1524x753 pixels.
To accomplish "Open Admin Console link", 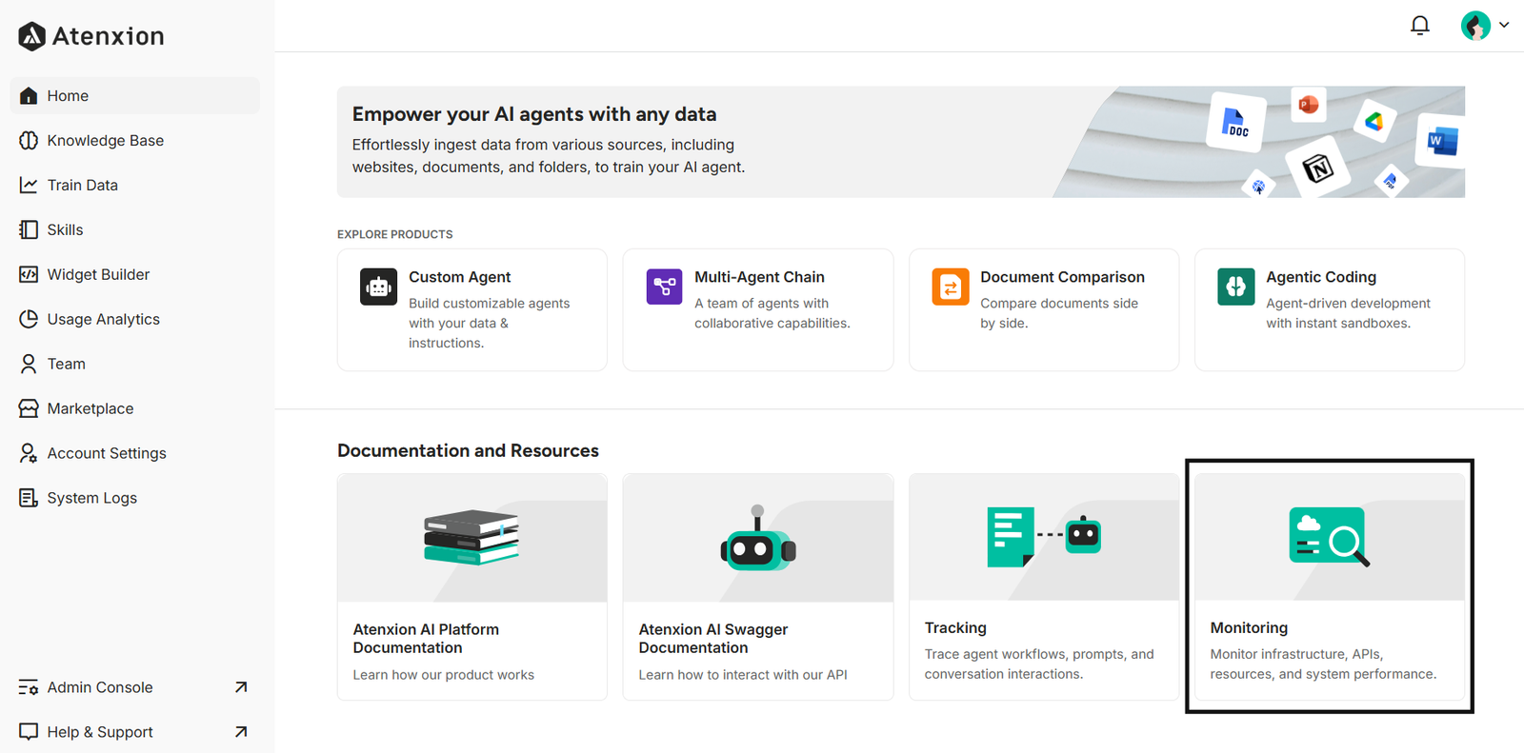I will (x=134, y=687).
